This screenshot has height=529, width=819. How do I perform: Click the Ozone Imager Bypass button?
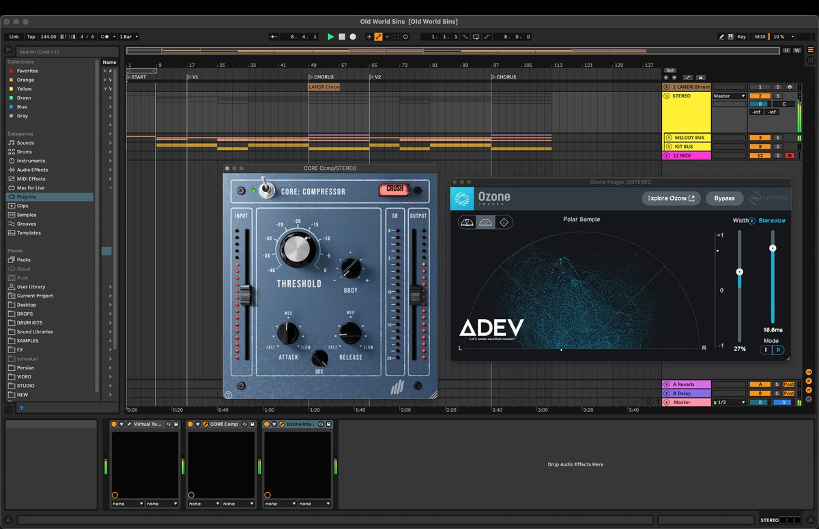point(724,198)
